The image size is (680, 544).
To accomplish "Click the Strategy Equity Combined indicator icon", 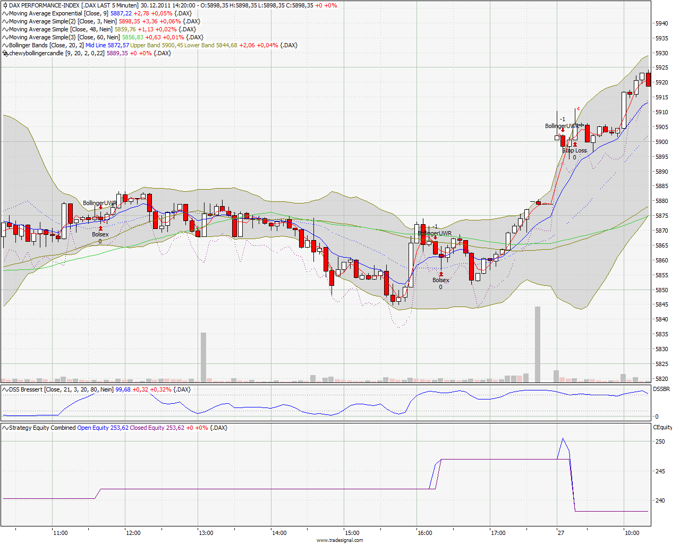I will pyautogui.click(x=5, y=428).
